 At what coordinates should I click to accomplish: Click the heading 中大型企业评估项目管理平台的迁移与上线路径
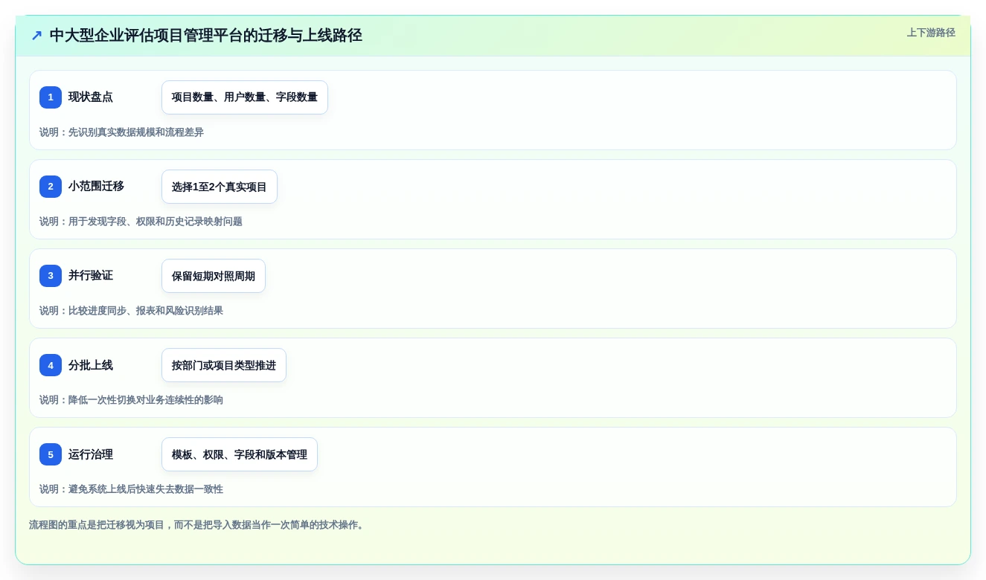tap(206, 35)
